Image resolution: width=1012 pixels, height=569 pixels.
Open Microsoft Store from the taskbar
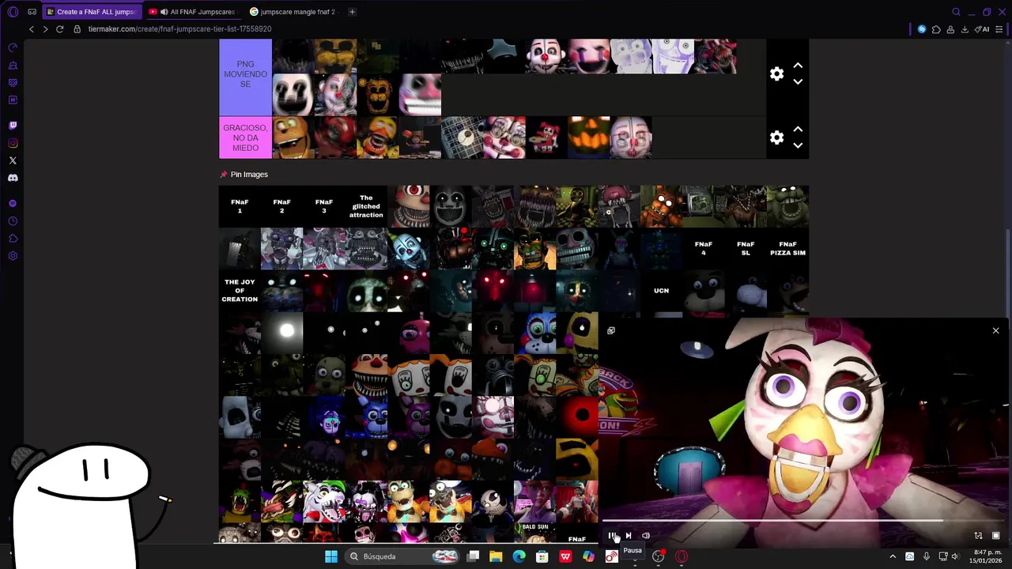coord(542,556)
